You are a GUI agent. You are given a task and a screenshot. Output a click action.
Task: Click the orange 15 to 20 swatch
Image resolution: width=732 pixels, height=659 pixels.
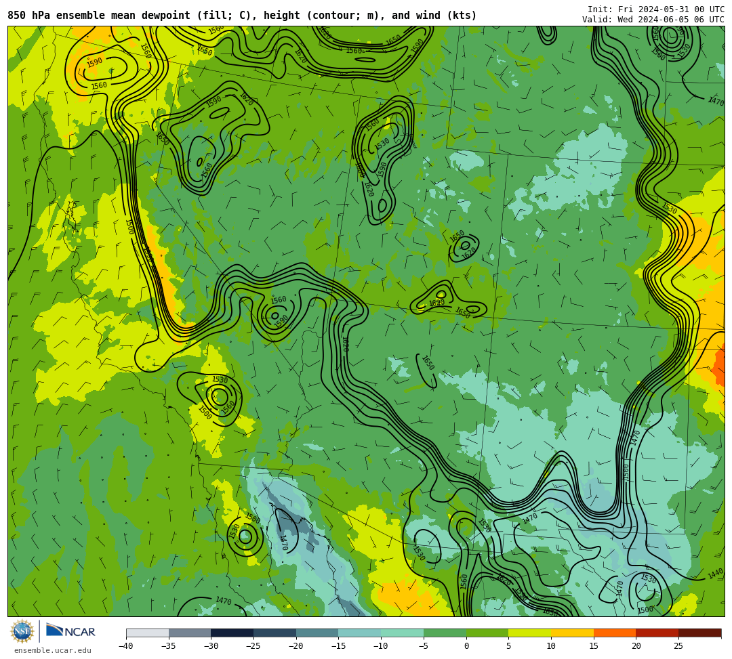click(x=615, y=633)
